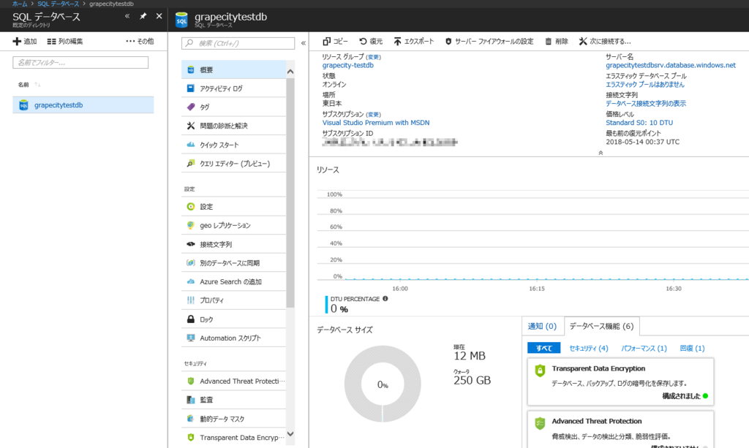Open Quick start (クイック スタート) menu item
The height and width of the screenshot is (448, 749).
coord(233,145)
